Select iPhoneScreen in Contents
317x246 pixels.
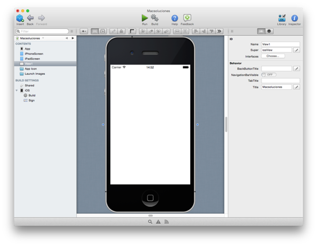[x=46, y=54]
